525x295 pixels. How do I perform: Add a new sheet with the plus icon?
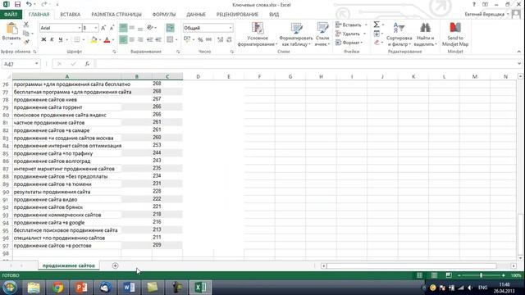click(115, 265)
